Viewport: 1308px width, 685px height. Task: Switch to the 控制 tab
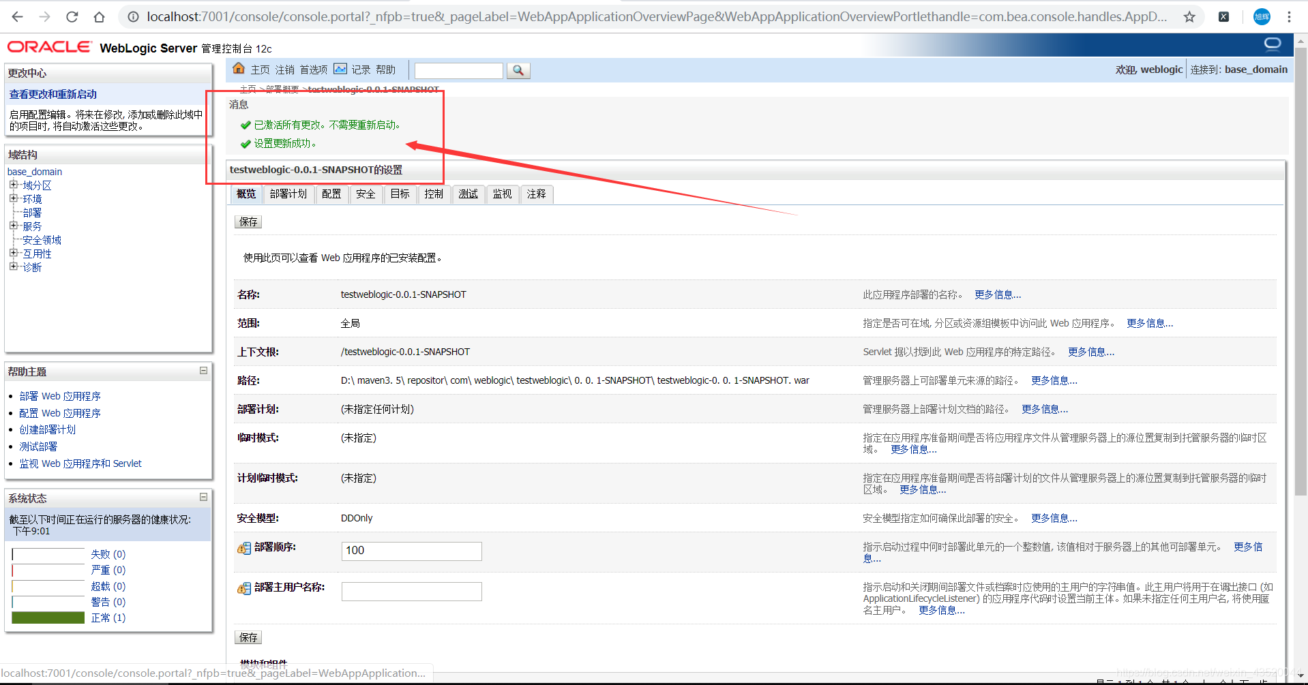[434, 194]
